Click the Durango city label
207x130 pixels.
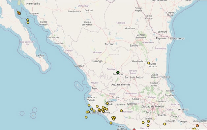[x=97, y=61]
